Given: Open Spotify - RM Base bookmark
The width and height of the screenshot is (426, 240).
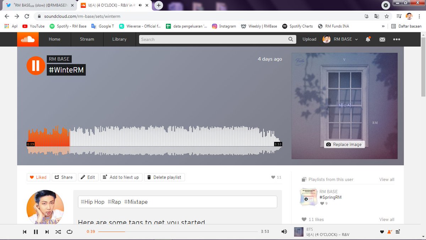Looking at the screenshot, I should click(68, 26).
